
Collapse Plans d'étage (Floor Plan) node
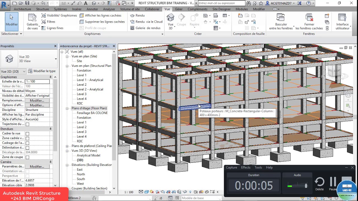click(67, 108)
